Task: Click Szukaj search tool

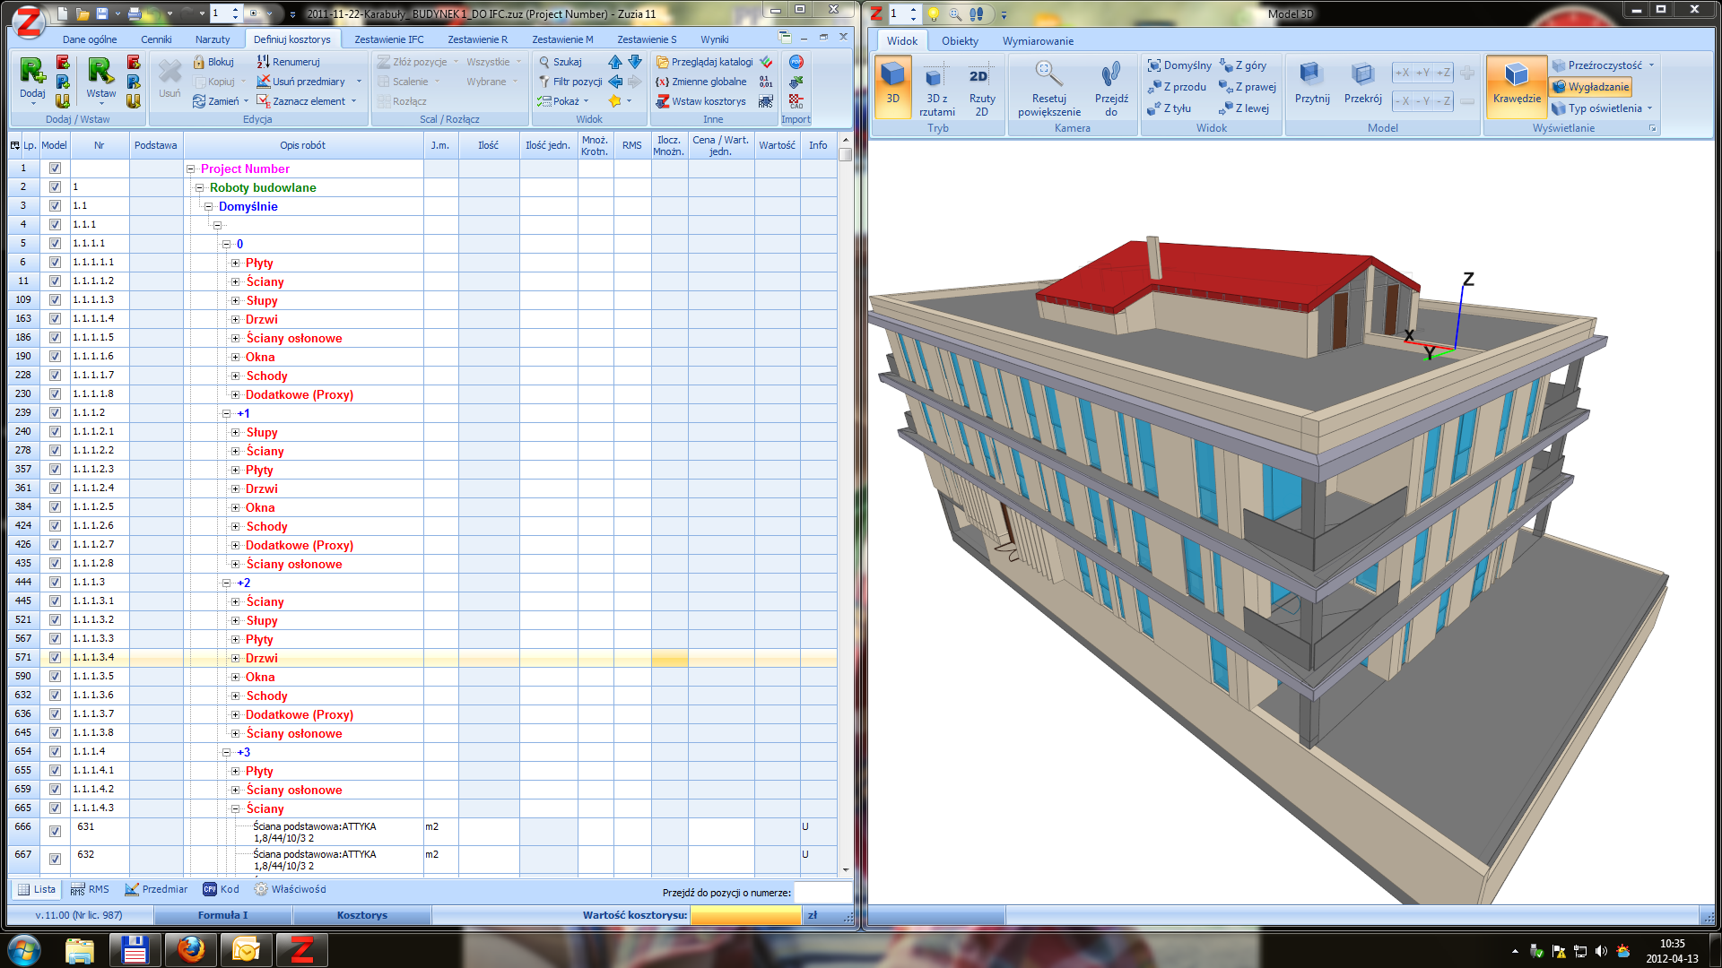Action: [x=560, y=62]
